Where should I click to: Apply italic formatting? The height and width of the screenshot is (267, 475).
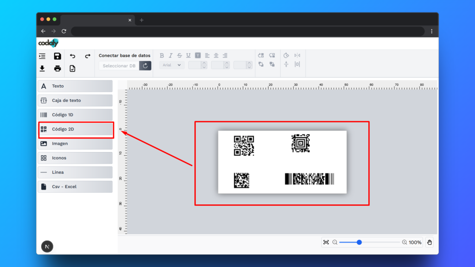[x=171, y=56]
